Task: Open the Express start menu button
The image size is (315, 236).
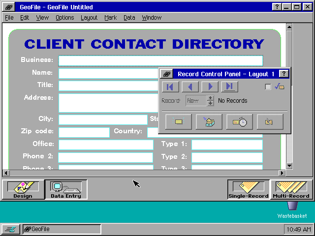Action: point(10,229)
